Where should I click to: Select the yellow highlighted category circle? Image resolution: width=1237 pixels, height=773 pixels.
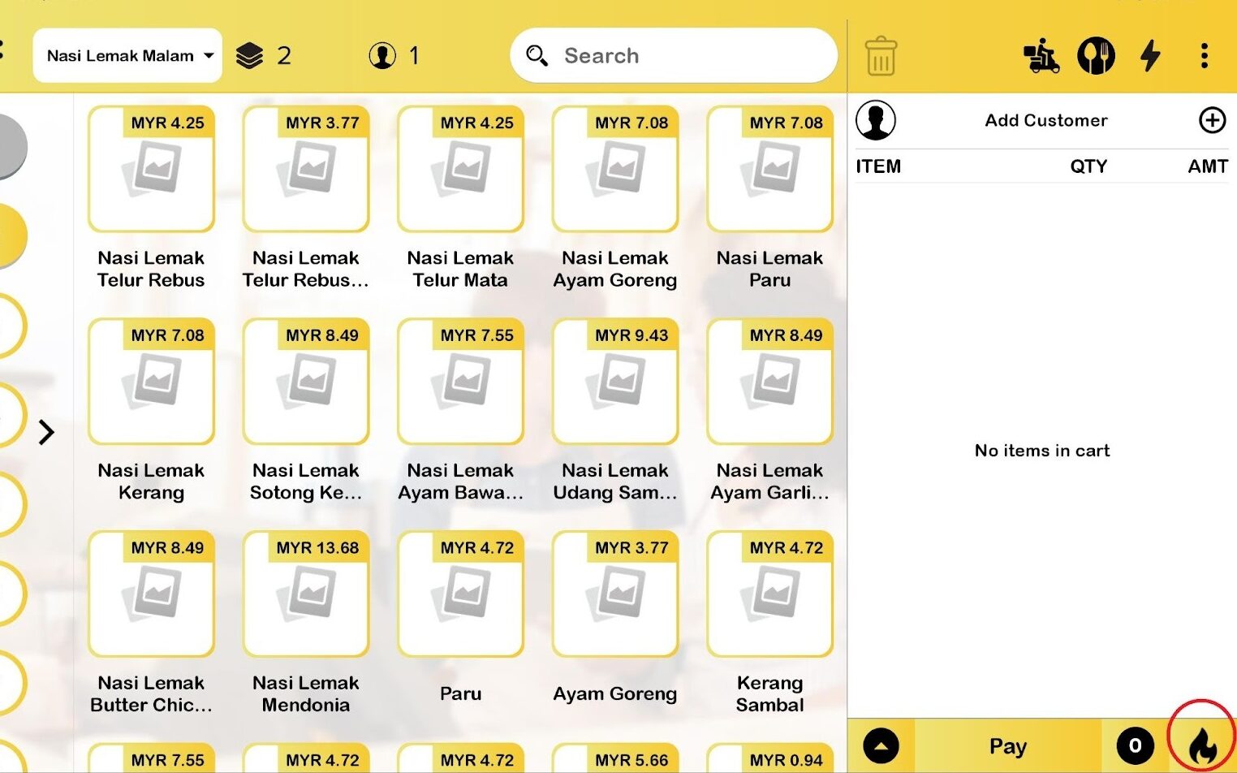point(10,235)
